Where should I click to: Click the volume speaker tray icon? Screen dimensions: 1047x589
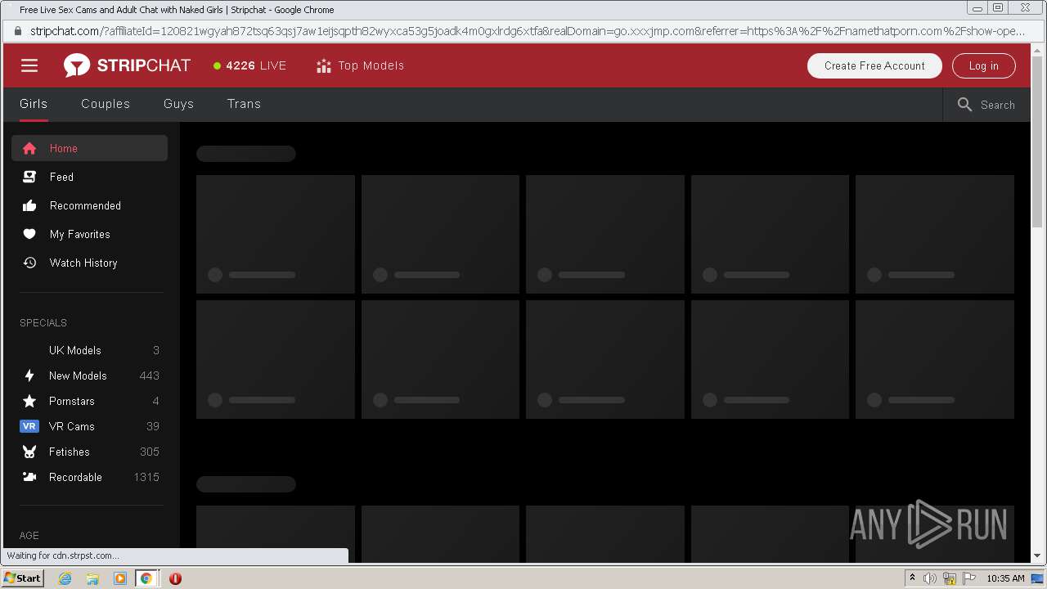pyautogui.click(x=929, y=578)
